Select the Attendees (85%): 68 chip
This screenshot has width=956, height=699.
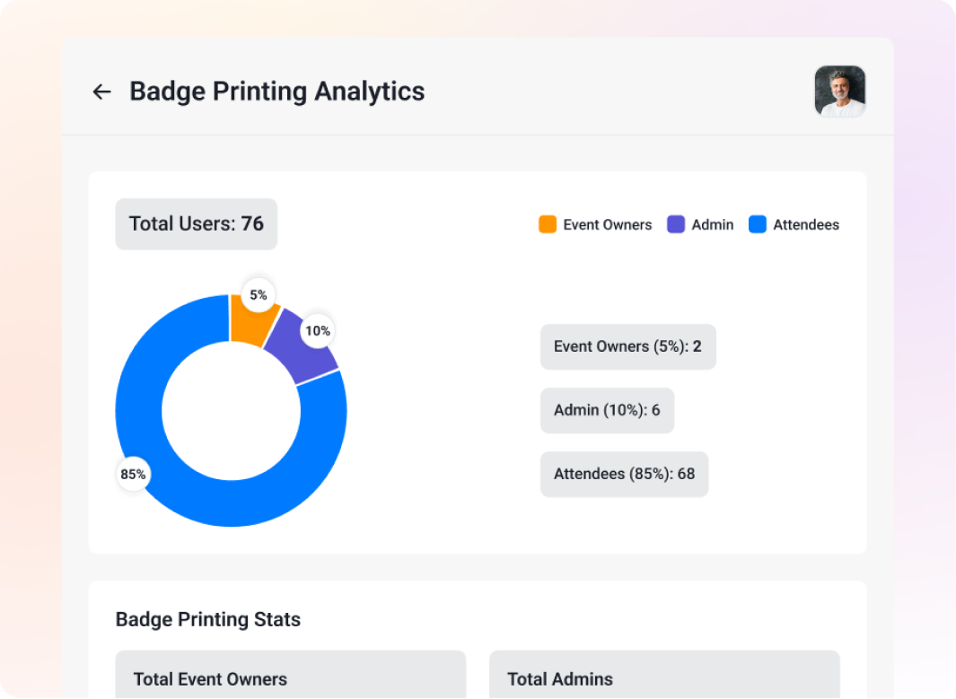coord(625,474)
